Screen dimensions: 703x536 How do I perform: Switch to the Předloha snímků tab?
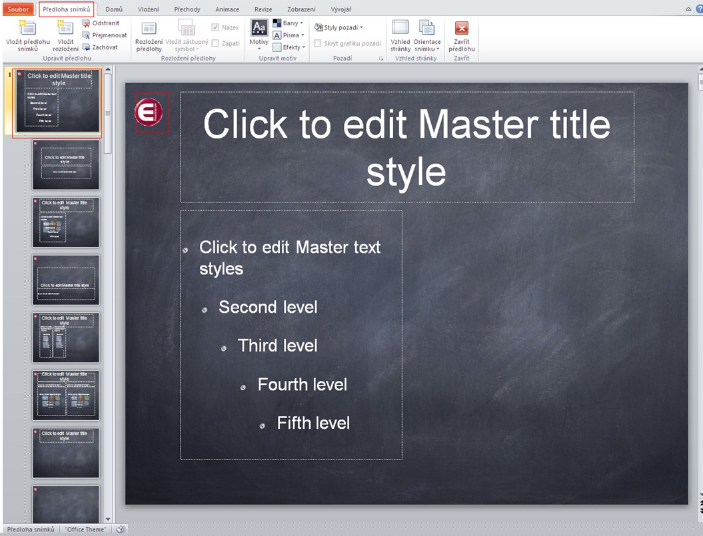tap(67, 9)
